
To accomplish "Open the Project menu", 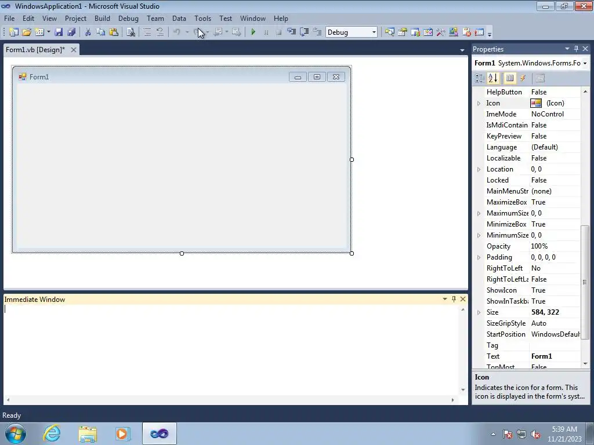I will click(75, 18).
